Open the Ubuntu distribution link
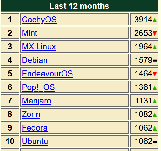Image resolution: width=161 pixels, height=151 pixels. click(x=35, y=141)
